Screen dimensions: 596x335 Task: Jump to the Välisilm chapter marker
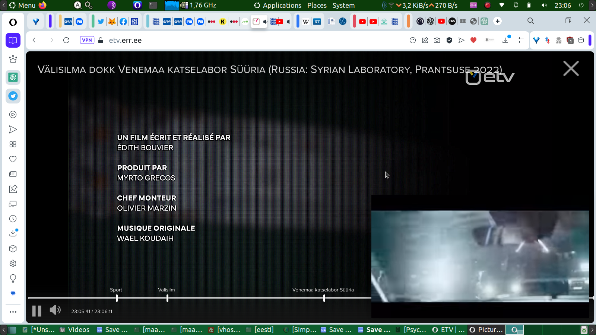(x=167, y=298)
